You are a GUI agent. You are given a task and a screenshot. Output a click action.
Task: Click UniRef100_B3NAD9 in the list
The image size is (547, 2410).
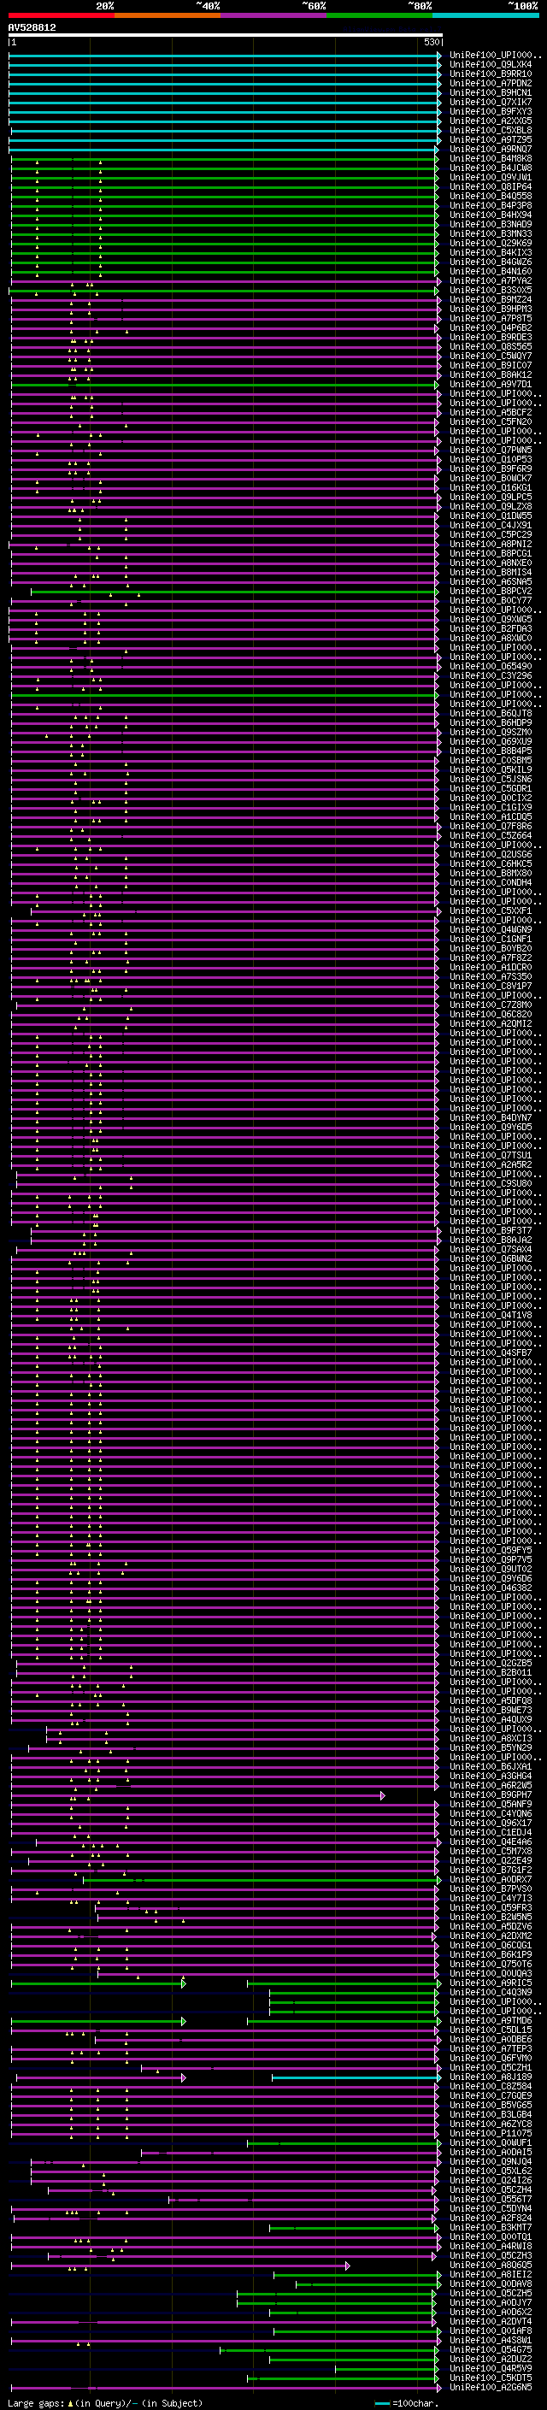490,225
